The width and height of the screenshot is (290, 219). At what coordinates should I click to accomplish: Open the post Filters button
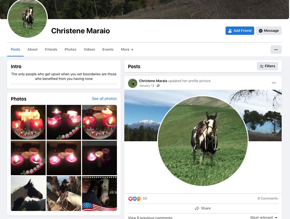coord(267,66)
